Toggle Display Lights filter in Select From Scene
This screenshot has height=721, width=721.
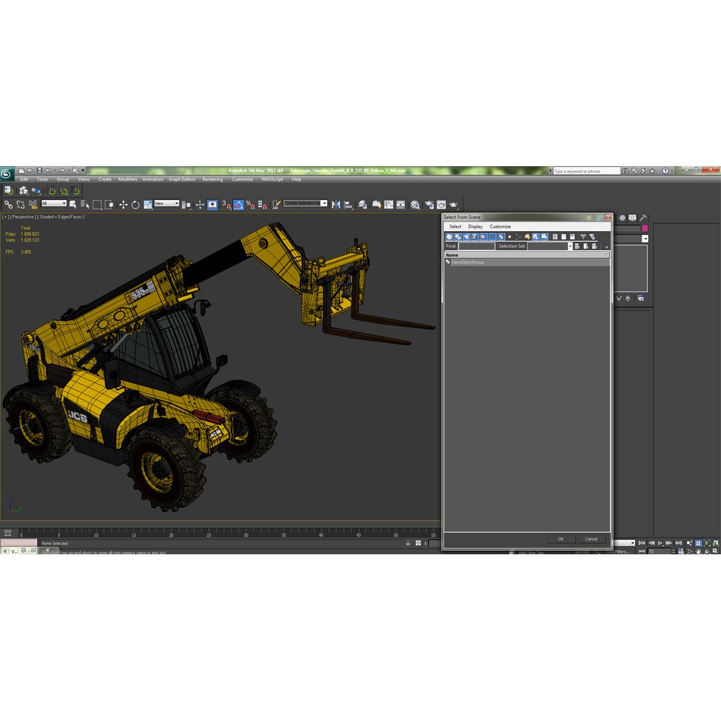pos(467,237)
